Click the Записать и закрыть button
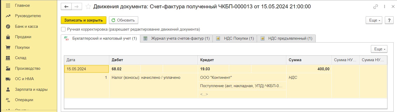The image size is (397, 112). (x=84, y=20)
